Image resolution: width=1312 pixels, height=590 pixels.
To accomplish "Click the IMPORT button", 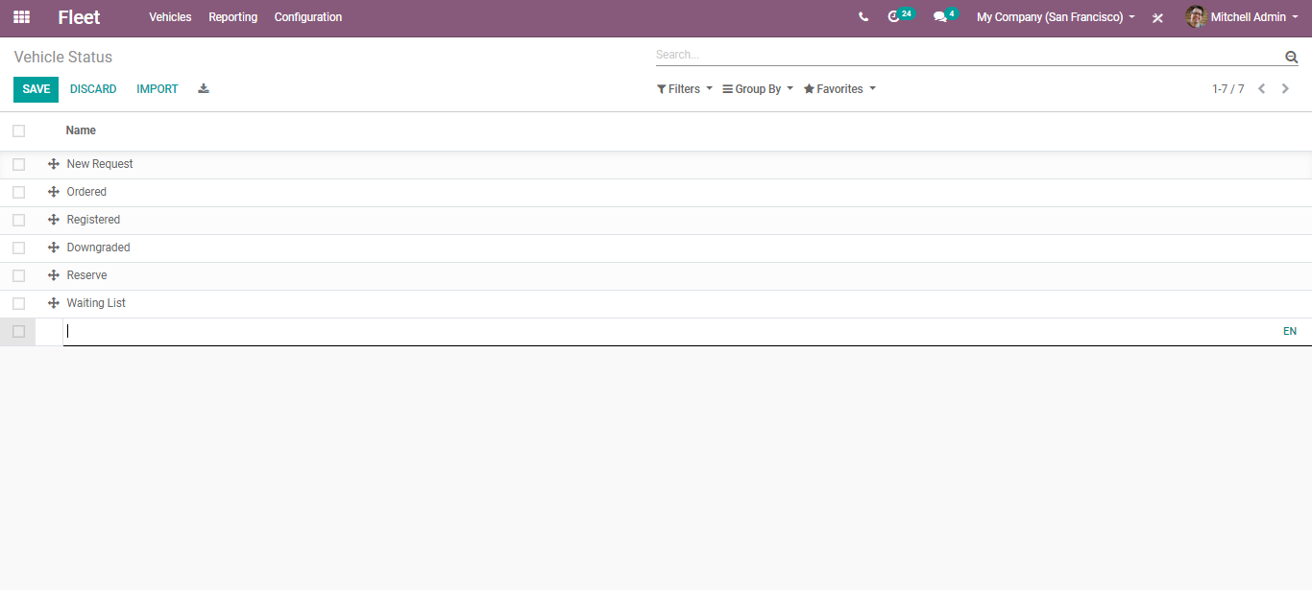I will 158,89.
